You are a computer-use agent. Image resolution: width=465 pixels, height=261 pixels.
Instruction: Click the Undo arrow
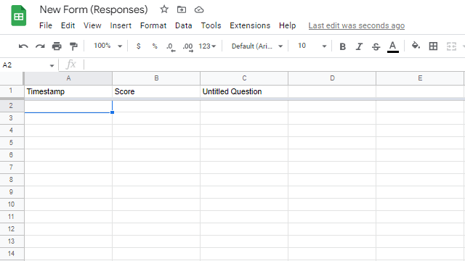(x=23, y=46)
